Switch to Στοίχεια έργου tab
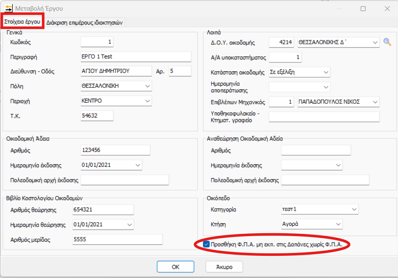The height and width of the screenshot is (278, 398). [x=22, y=22]
